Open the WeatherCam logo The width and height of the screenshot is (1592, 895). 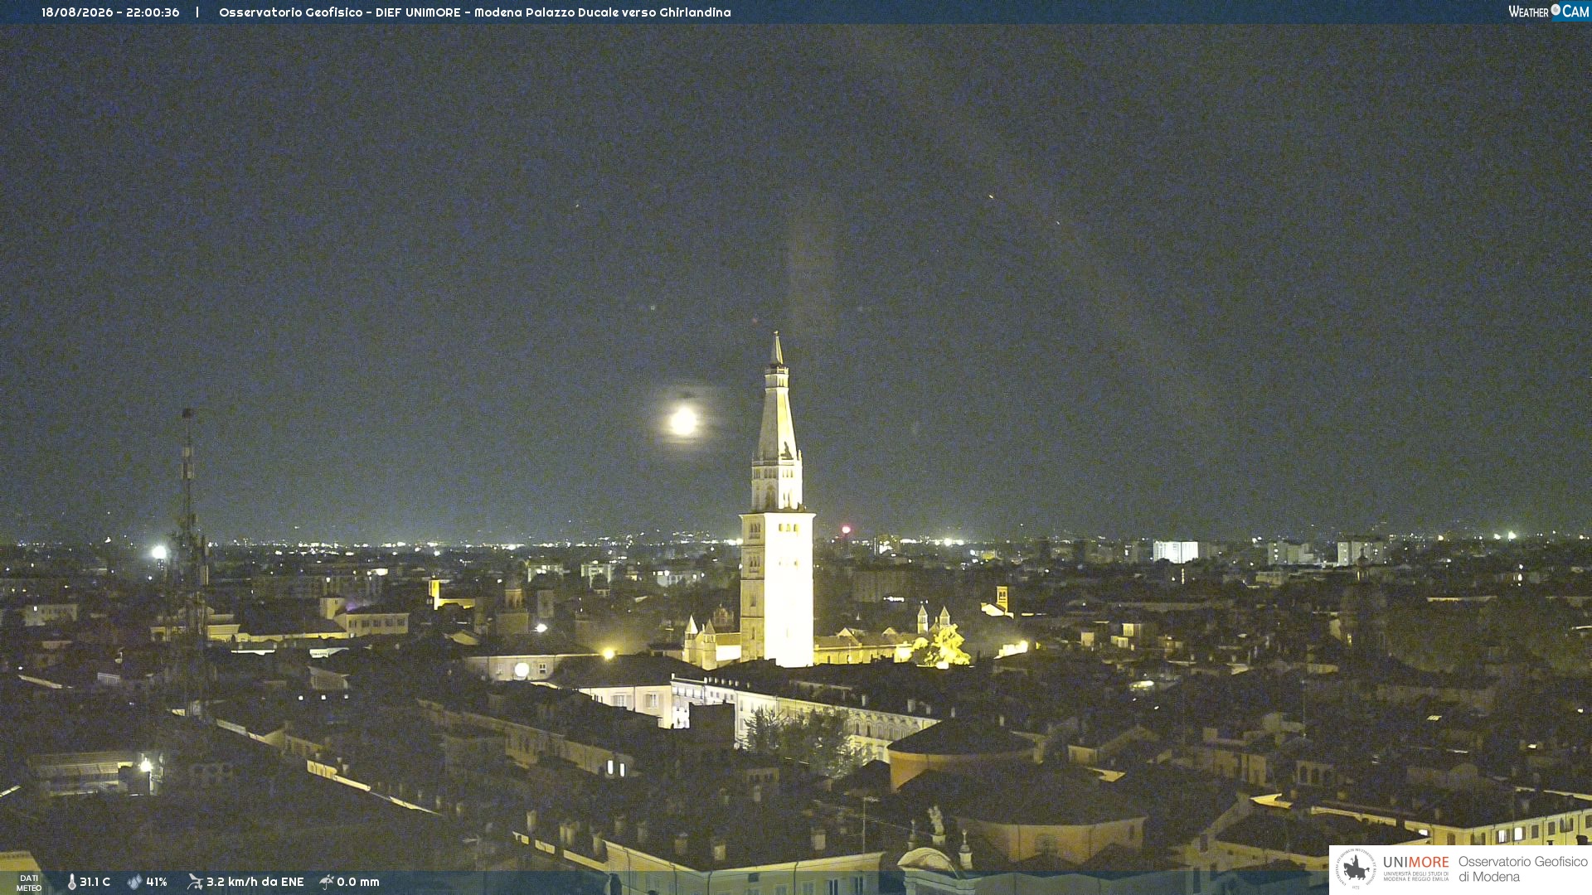1549,12
